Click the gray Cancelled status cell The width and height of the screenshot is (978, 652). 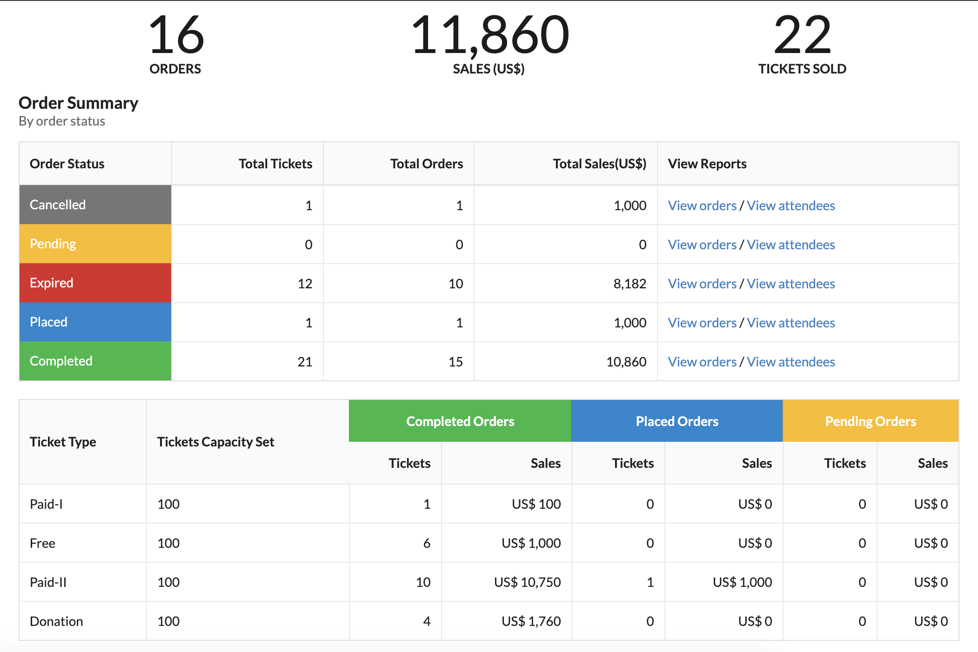coord(95,205)
